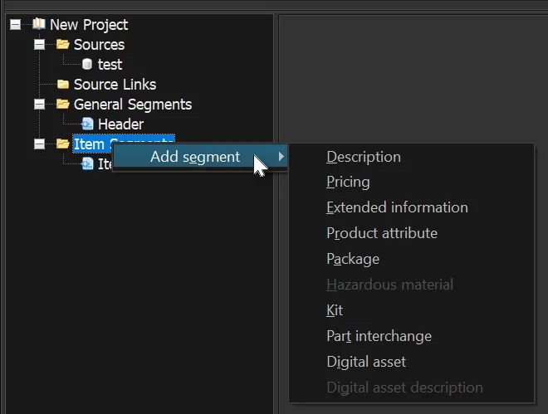Screen dimensions: 548x414
Task: Choose Add segment in context menu
Action: click(x=199, y=157)
